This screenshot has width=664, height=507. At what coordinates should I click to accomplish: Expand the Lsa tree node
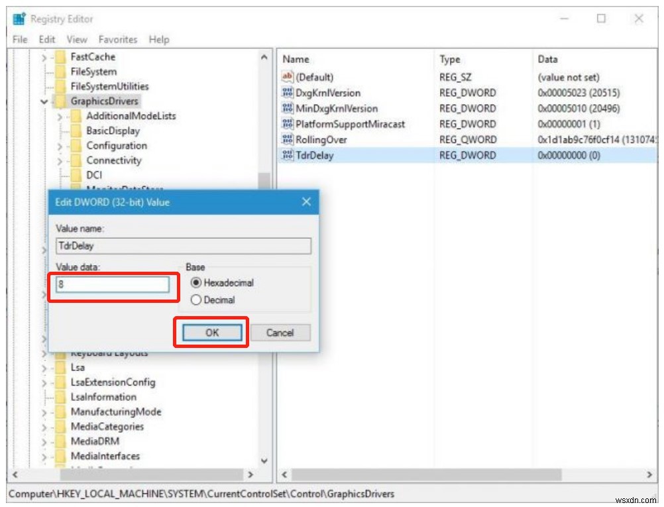[44, 368]
